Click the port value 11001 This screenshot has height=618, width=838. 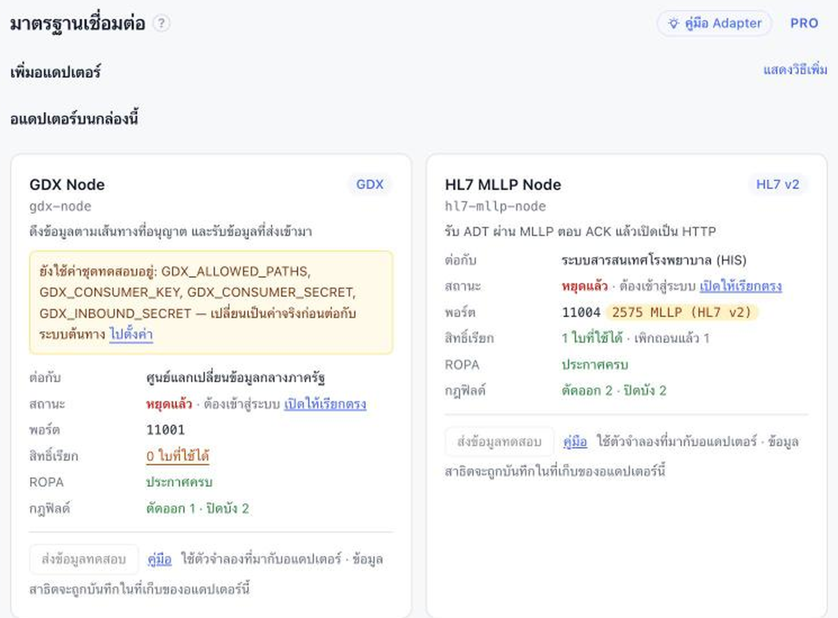(x=165, y=430)
